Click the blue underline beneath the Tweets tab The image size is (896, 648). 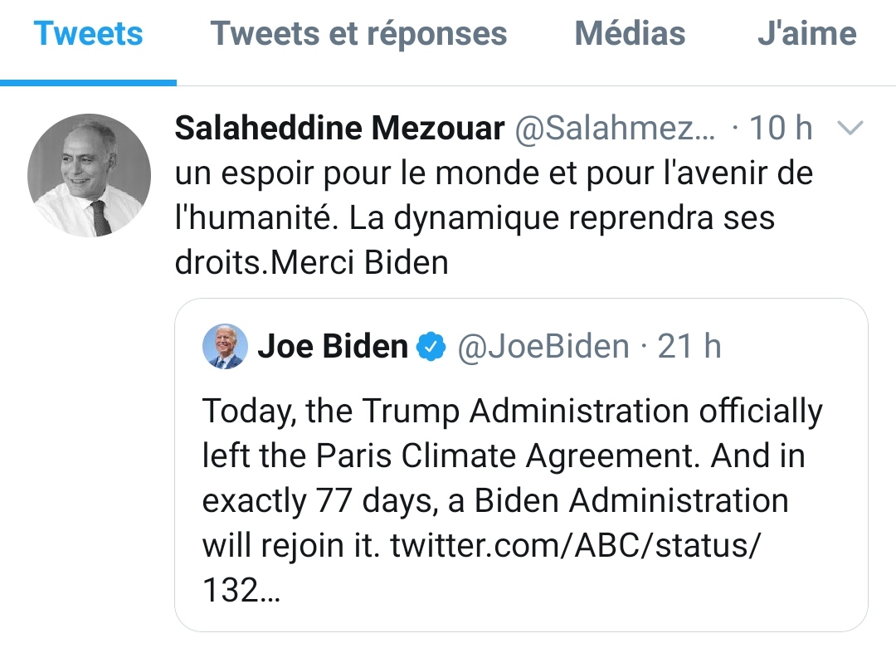pos(88,82)
